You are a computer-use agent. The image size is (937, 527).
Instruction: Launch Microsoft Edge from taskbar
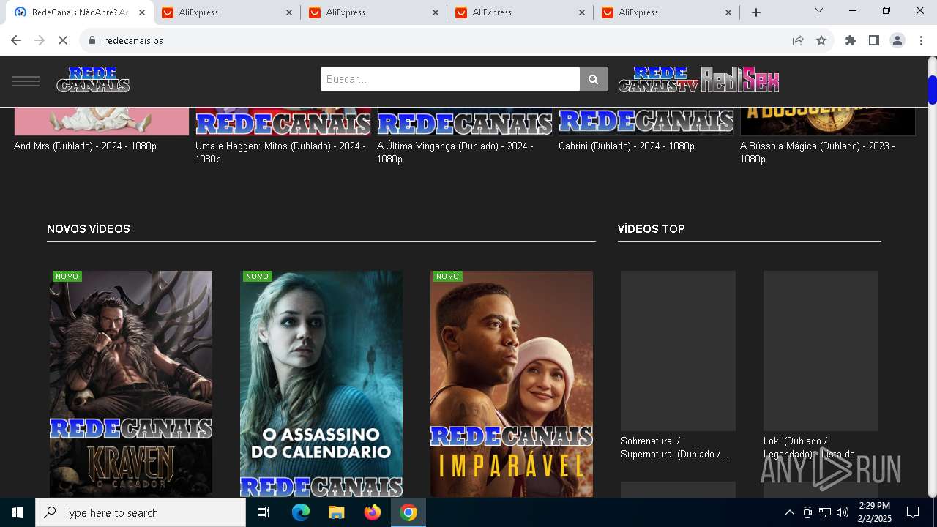pyautogui.click(x=301, y=512)
